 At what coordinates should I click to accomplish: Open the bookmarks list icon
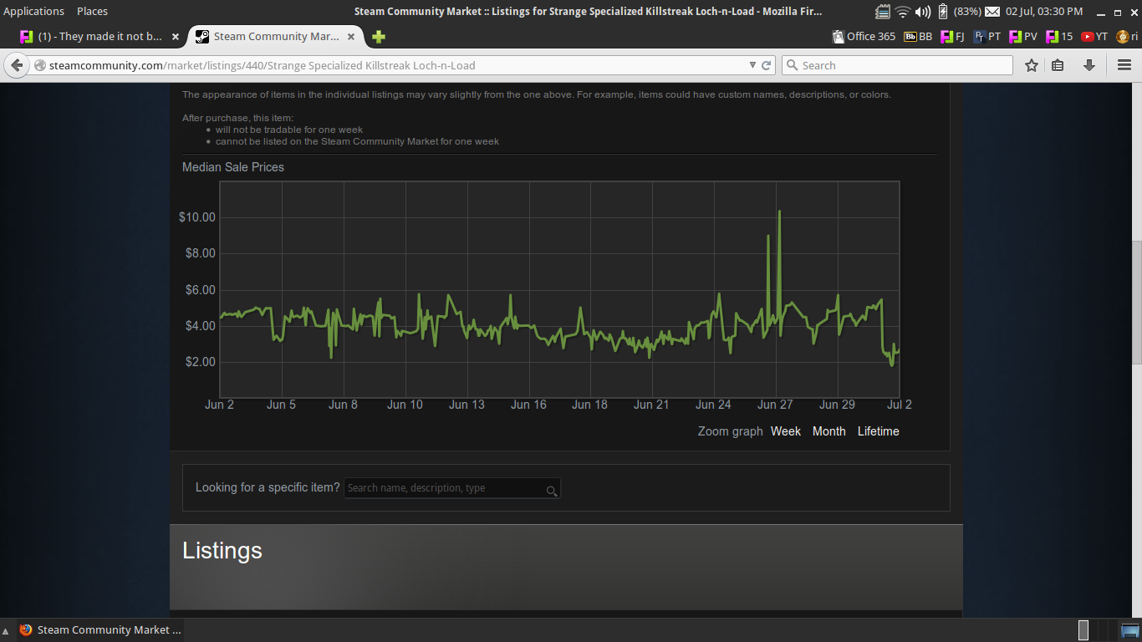(x=1058, y=65)
